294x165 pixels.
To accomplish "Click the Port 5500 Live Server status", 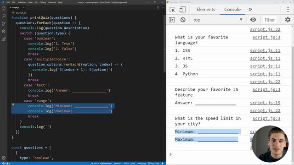I will click(x=153, y=163).
